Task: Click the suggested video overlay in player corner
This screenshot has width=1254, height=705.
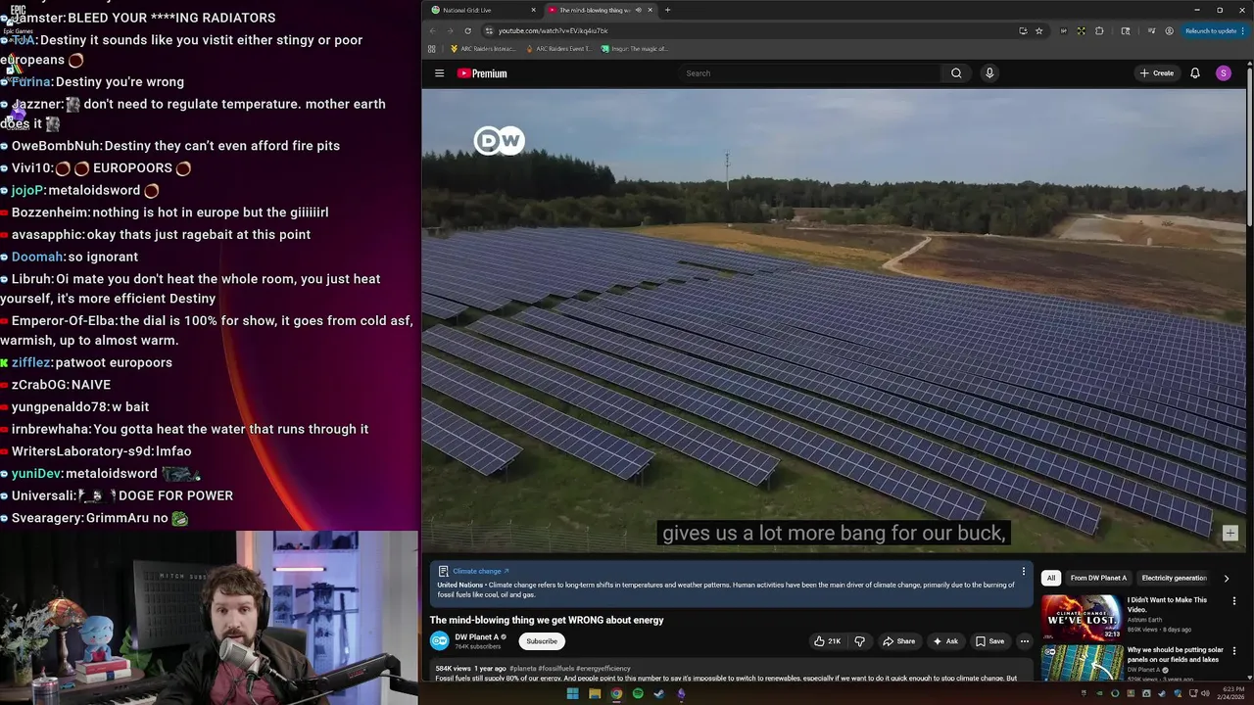Action: tap(1230, 534)
